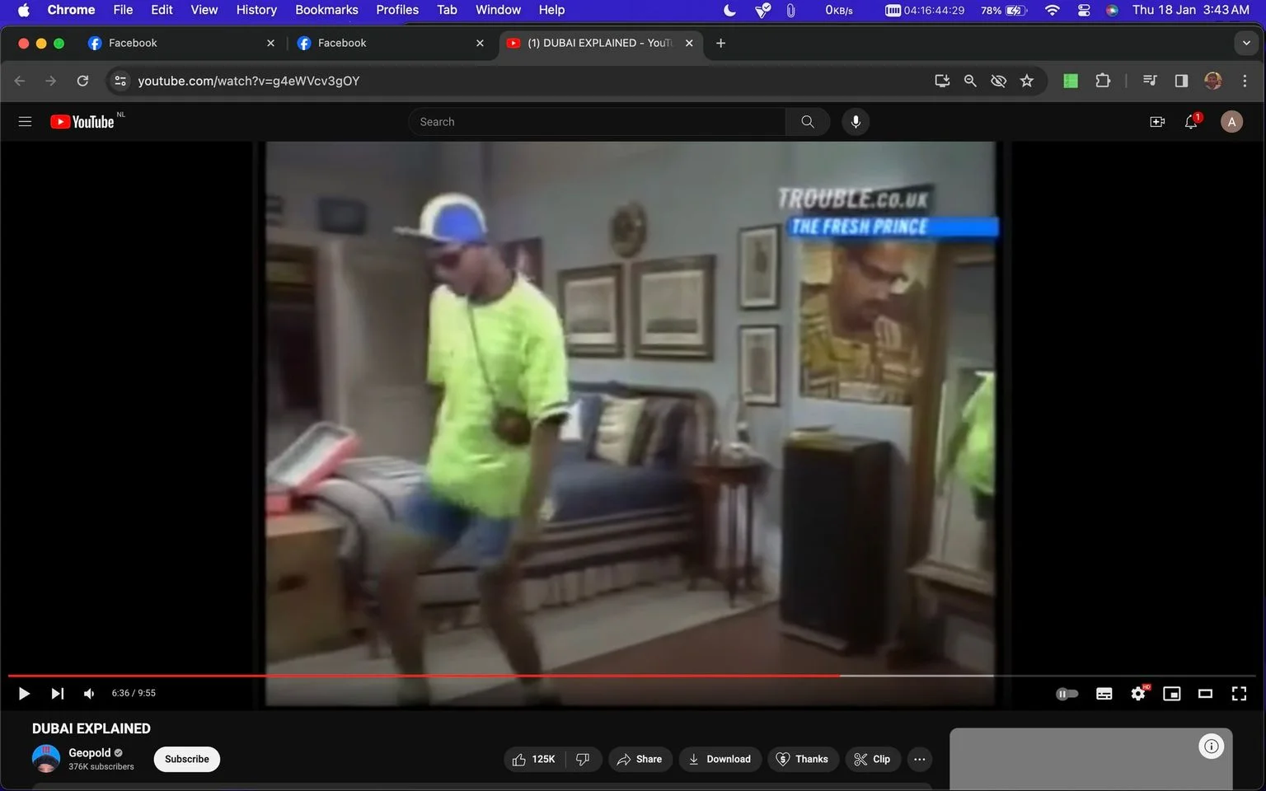Search with your voice microphone
The height and width of the screenshot is (791, 1266).
click(x=856, y=122)
